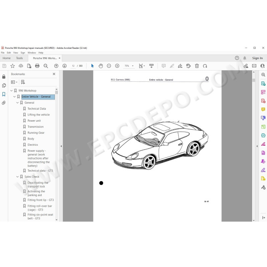267x267 pixels.
Task: Open notifications bell
Action: pos(245,58)
